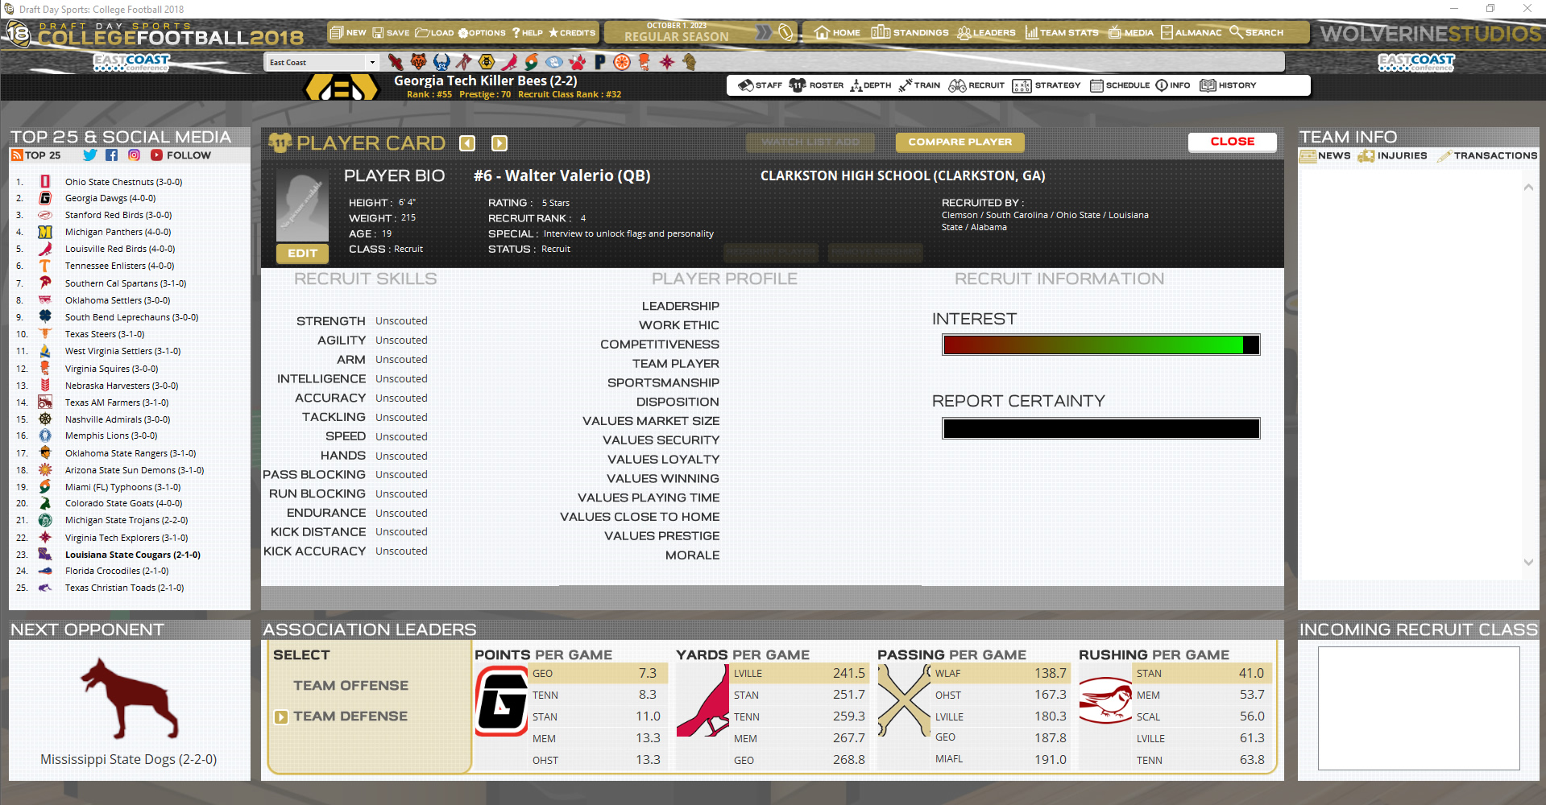Click the INTEREST gradient bar

pos(1099,345)
